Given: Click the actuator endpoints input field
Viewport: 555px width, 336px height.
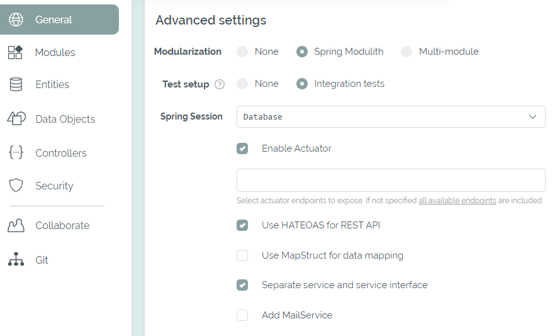Looking at the screenshot, I should coord(391,180).
